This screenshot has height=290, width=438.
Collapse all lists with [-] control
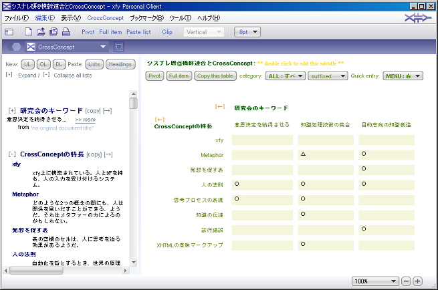pyautogui.click(x=46, y=75)
